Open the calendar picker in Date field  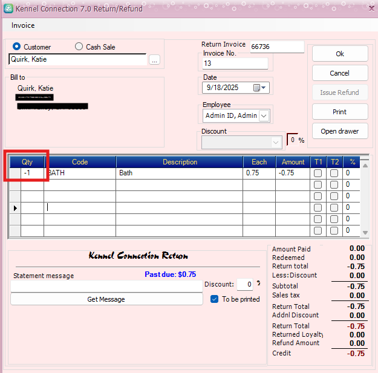[256, 88]
